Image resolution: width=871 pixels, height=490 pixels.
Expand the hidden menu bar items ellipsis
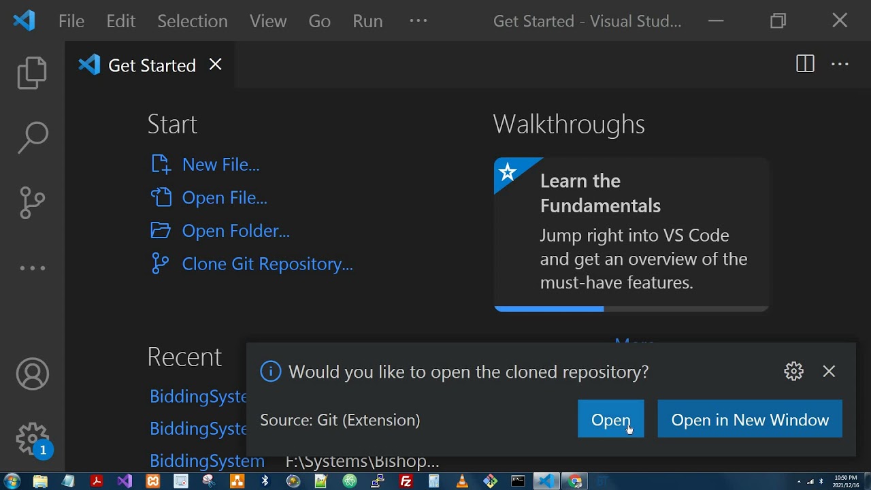(418, 21)
